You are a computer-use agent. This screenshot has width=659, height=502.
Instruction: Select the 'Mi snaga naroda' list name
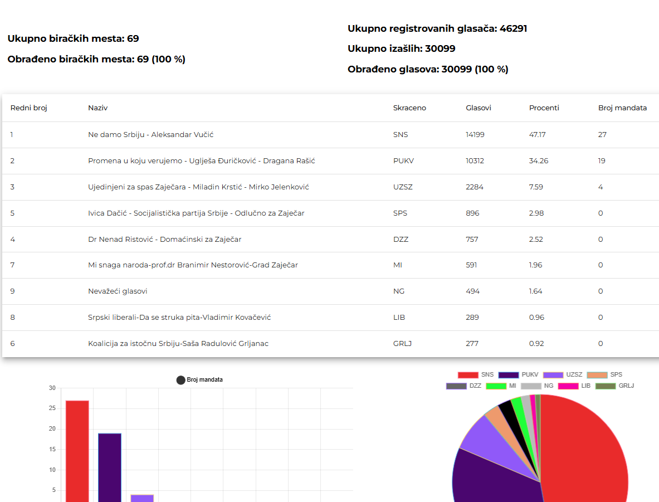[x=193, y=265]
